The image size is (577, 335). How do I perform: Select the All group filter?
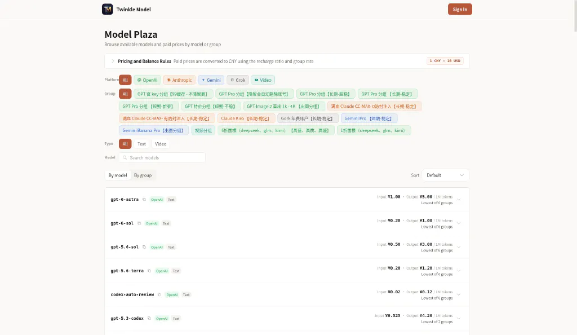125,94
